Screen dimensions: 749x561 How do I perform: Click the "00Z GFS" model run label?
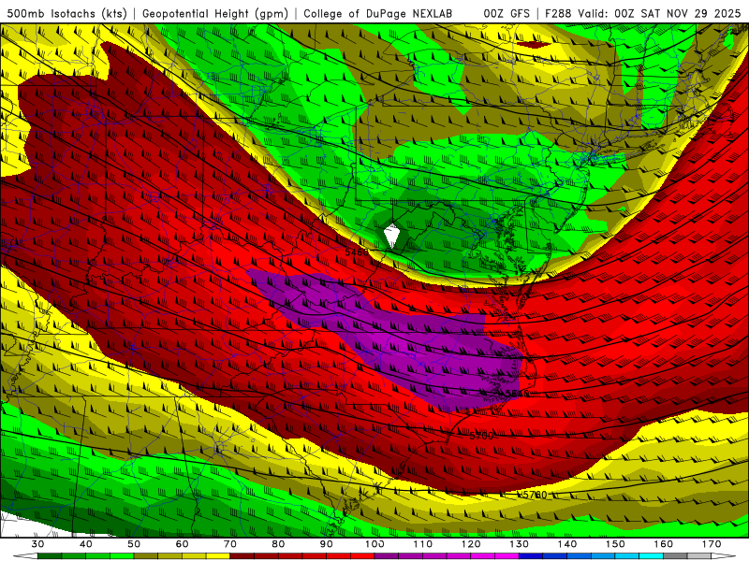pos(507,14)
